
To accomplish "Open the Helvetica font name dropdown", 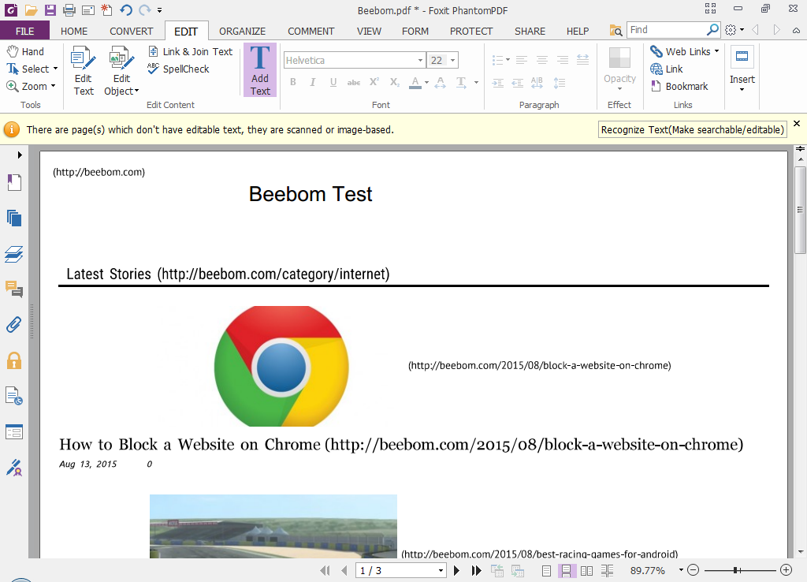I will [x=420, y=60].
